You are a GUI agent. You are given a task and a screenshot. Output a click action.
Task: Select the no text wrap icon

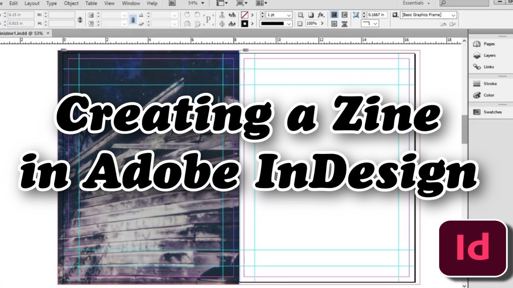[x=334, y=15]
